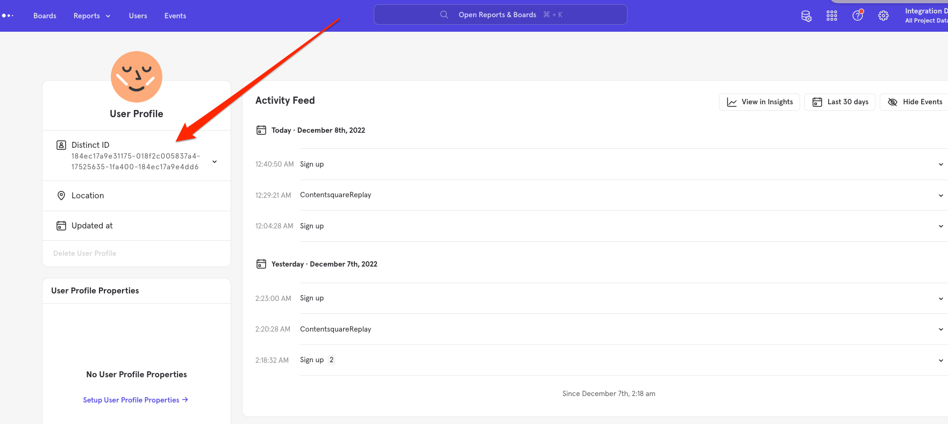Click the Location pin icon
This screenshot has height=424, width=948.
pos(61,196)
